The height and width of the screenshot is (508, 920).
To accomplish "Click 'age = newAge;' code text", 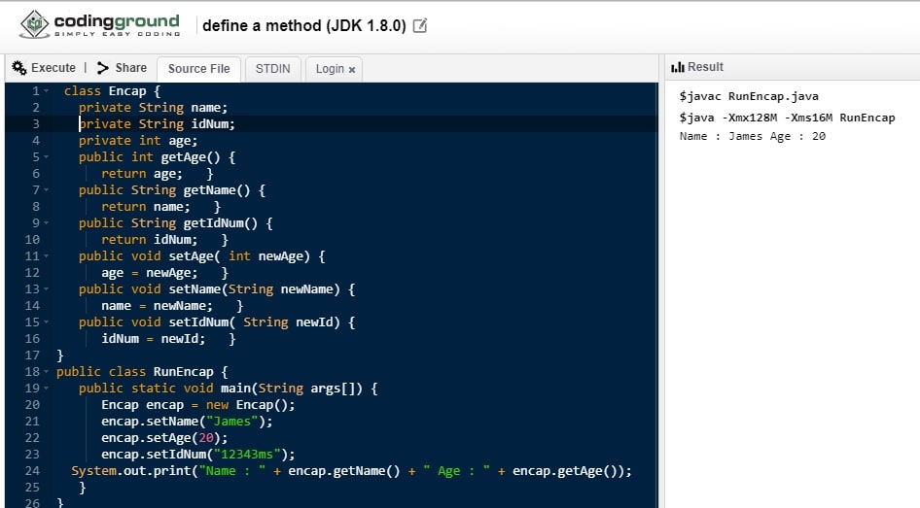I will tap(149, 273).
